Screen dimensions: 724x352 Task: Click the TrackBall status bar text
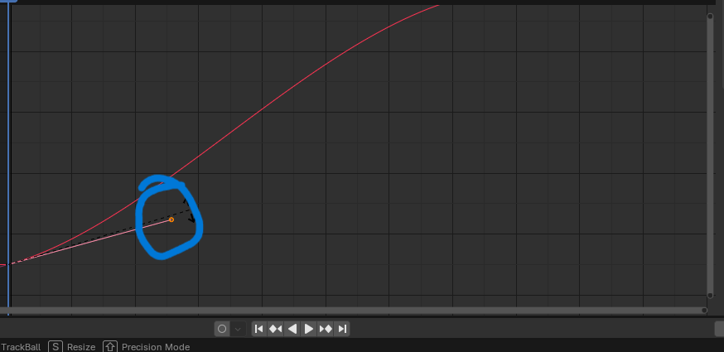coord(21,347)
